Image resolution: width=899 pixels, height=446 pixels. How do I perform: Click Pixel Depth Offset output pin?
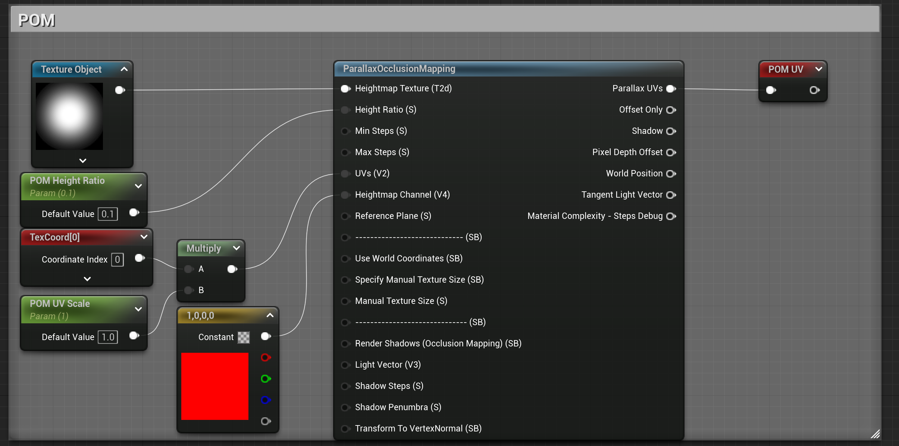coord(671,153)
